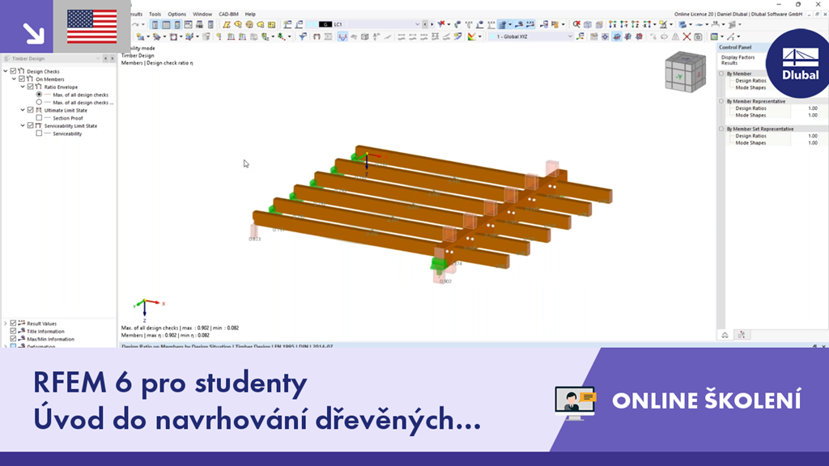Click the redo arrow icon
The height and width of the screenshot is (466, 829).
click(135, 24)
